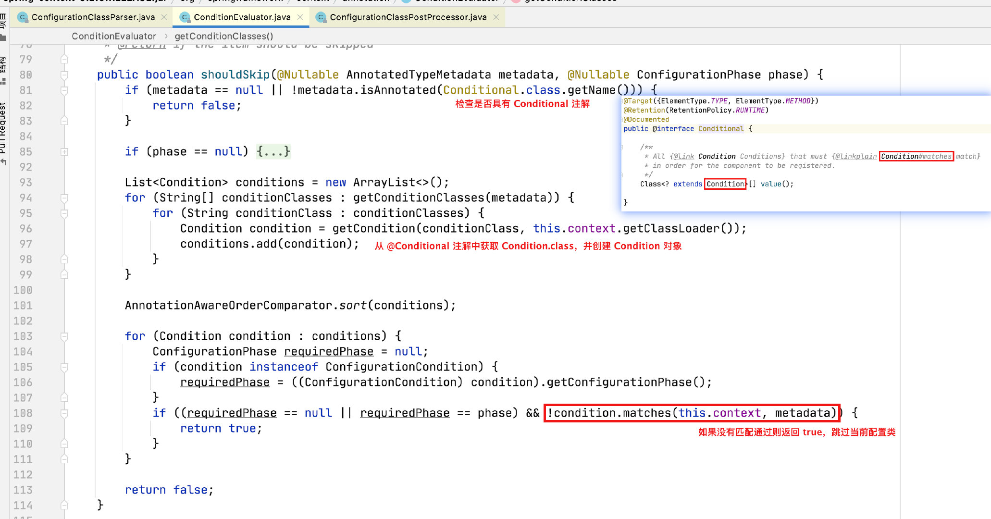The height and width of the screenshot is (519, 991).
Task: Click ConfigurationPhase type on line 80
Action: tap(699, 74)
